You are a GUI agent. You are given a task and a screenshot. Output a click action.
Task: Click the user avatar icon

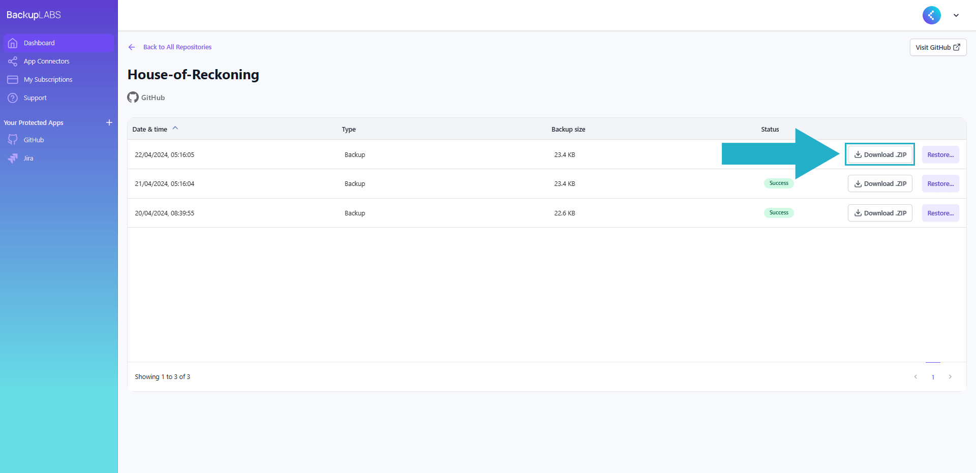point(931,15)
